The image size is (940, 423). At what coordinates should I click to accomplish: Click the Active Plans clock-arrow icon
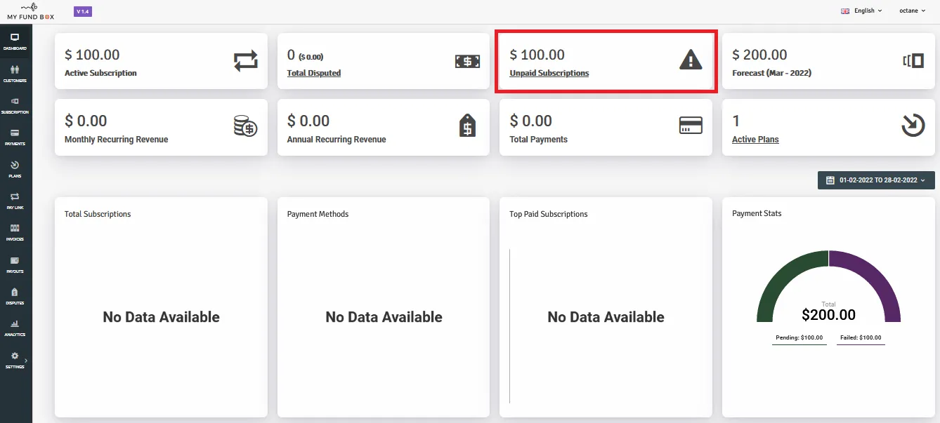tap(913, 126)
